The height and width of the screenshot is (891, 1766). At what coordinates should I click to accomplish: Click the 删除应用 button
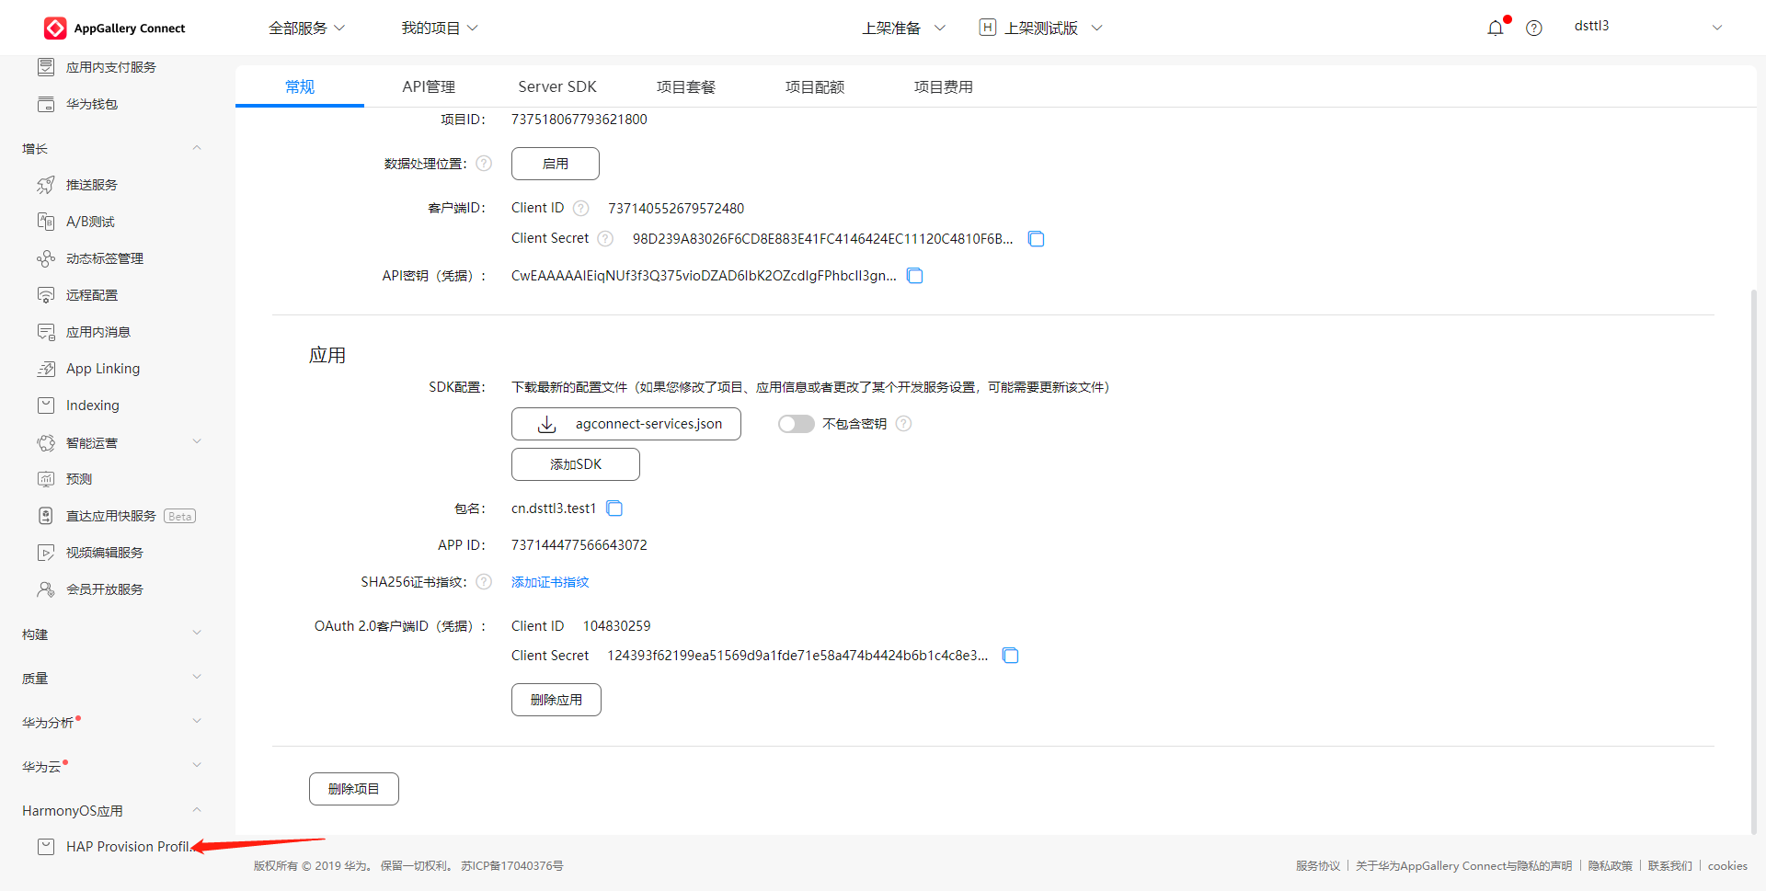[x=556, y=700]
